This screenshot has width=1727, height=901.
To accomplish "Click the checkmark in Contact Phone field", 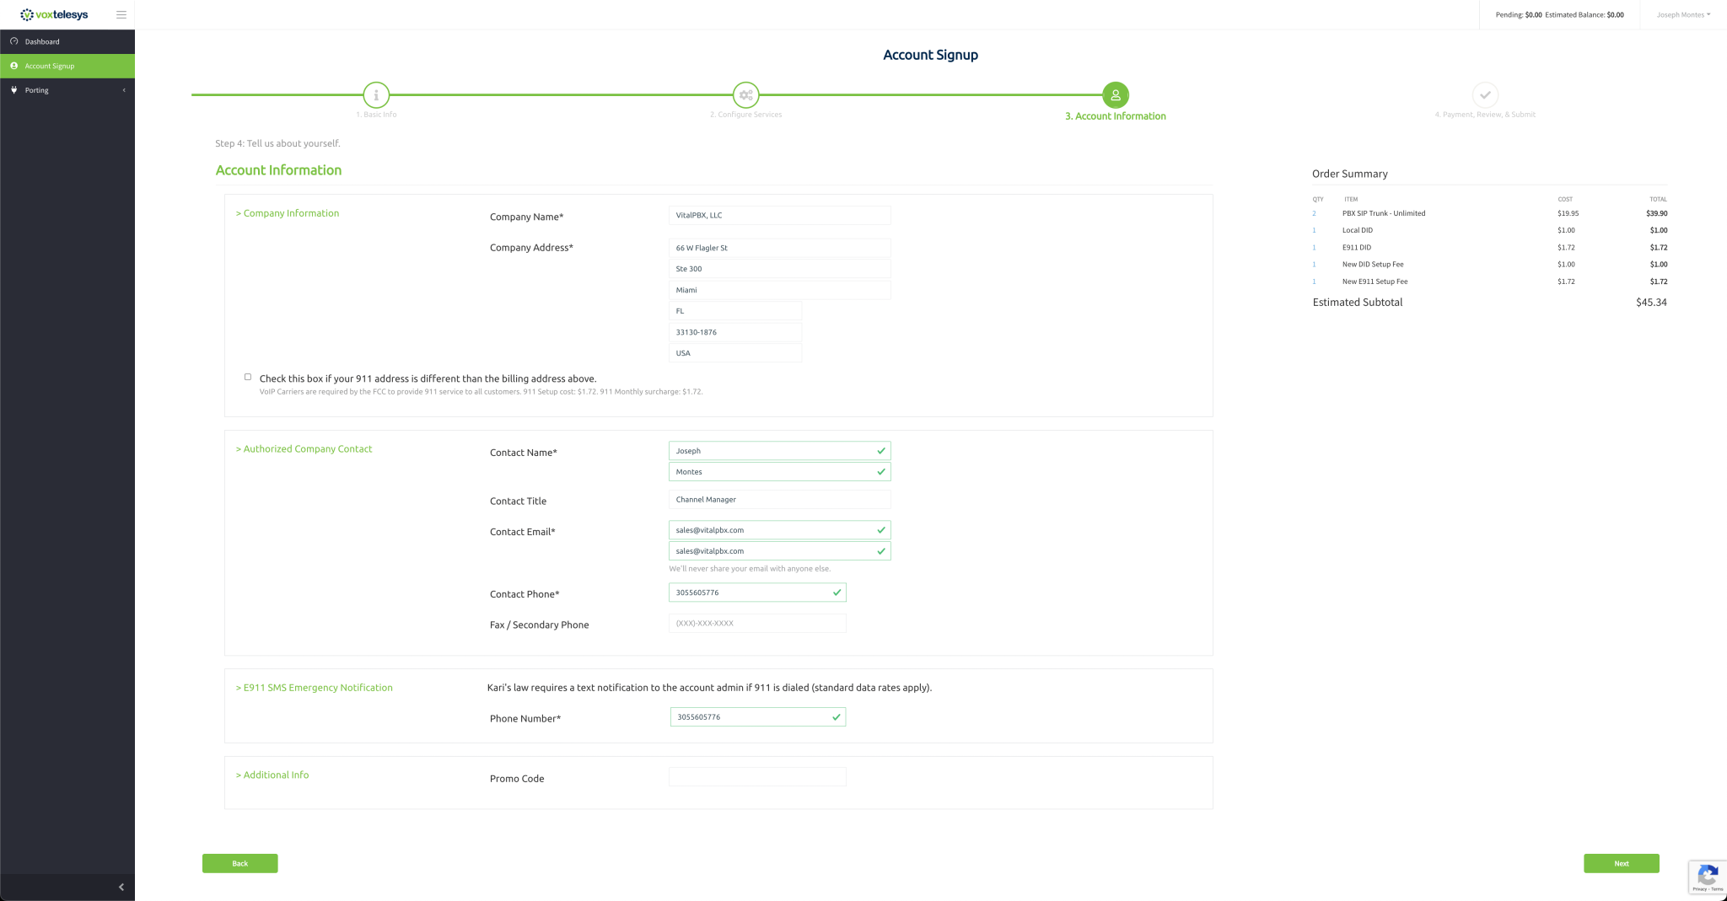I will 837,593.
